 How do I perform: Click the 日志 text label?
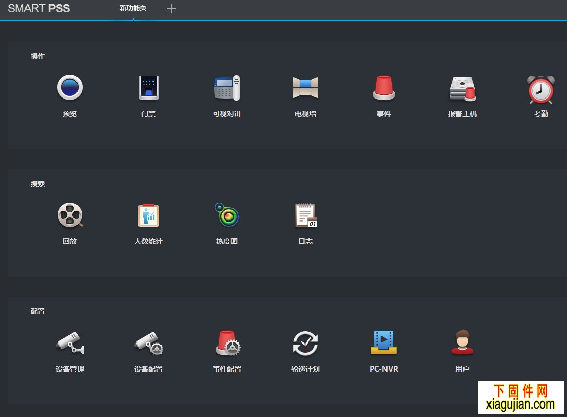click(305, 241)
